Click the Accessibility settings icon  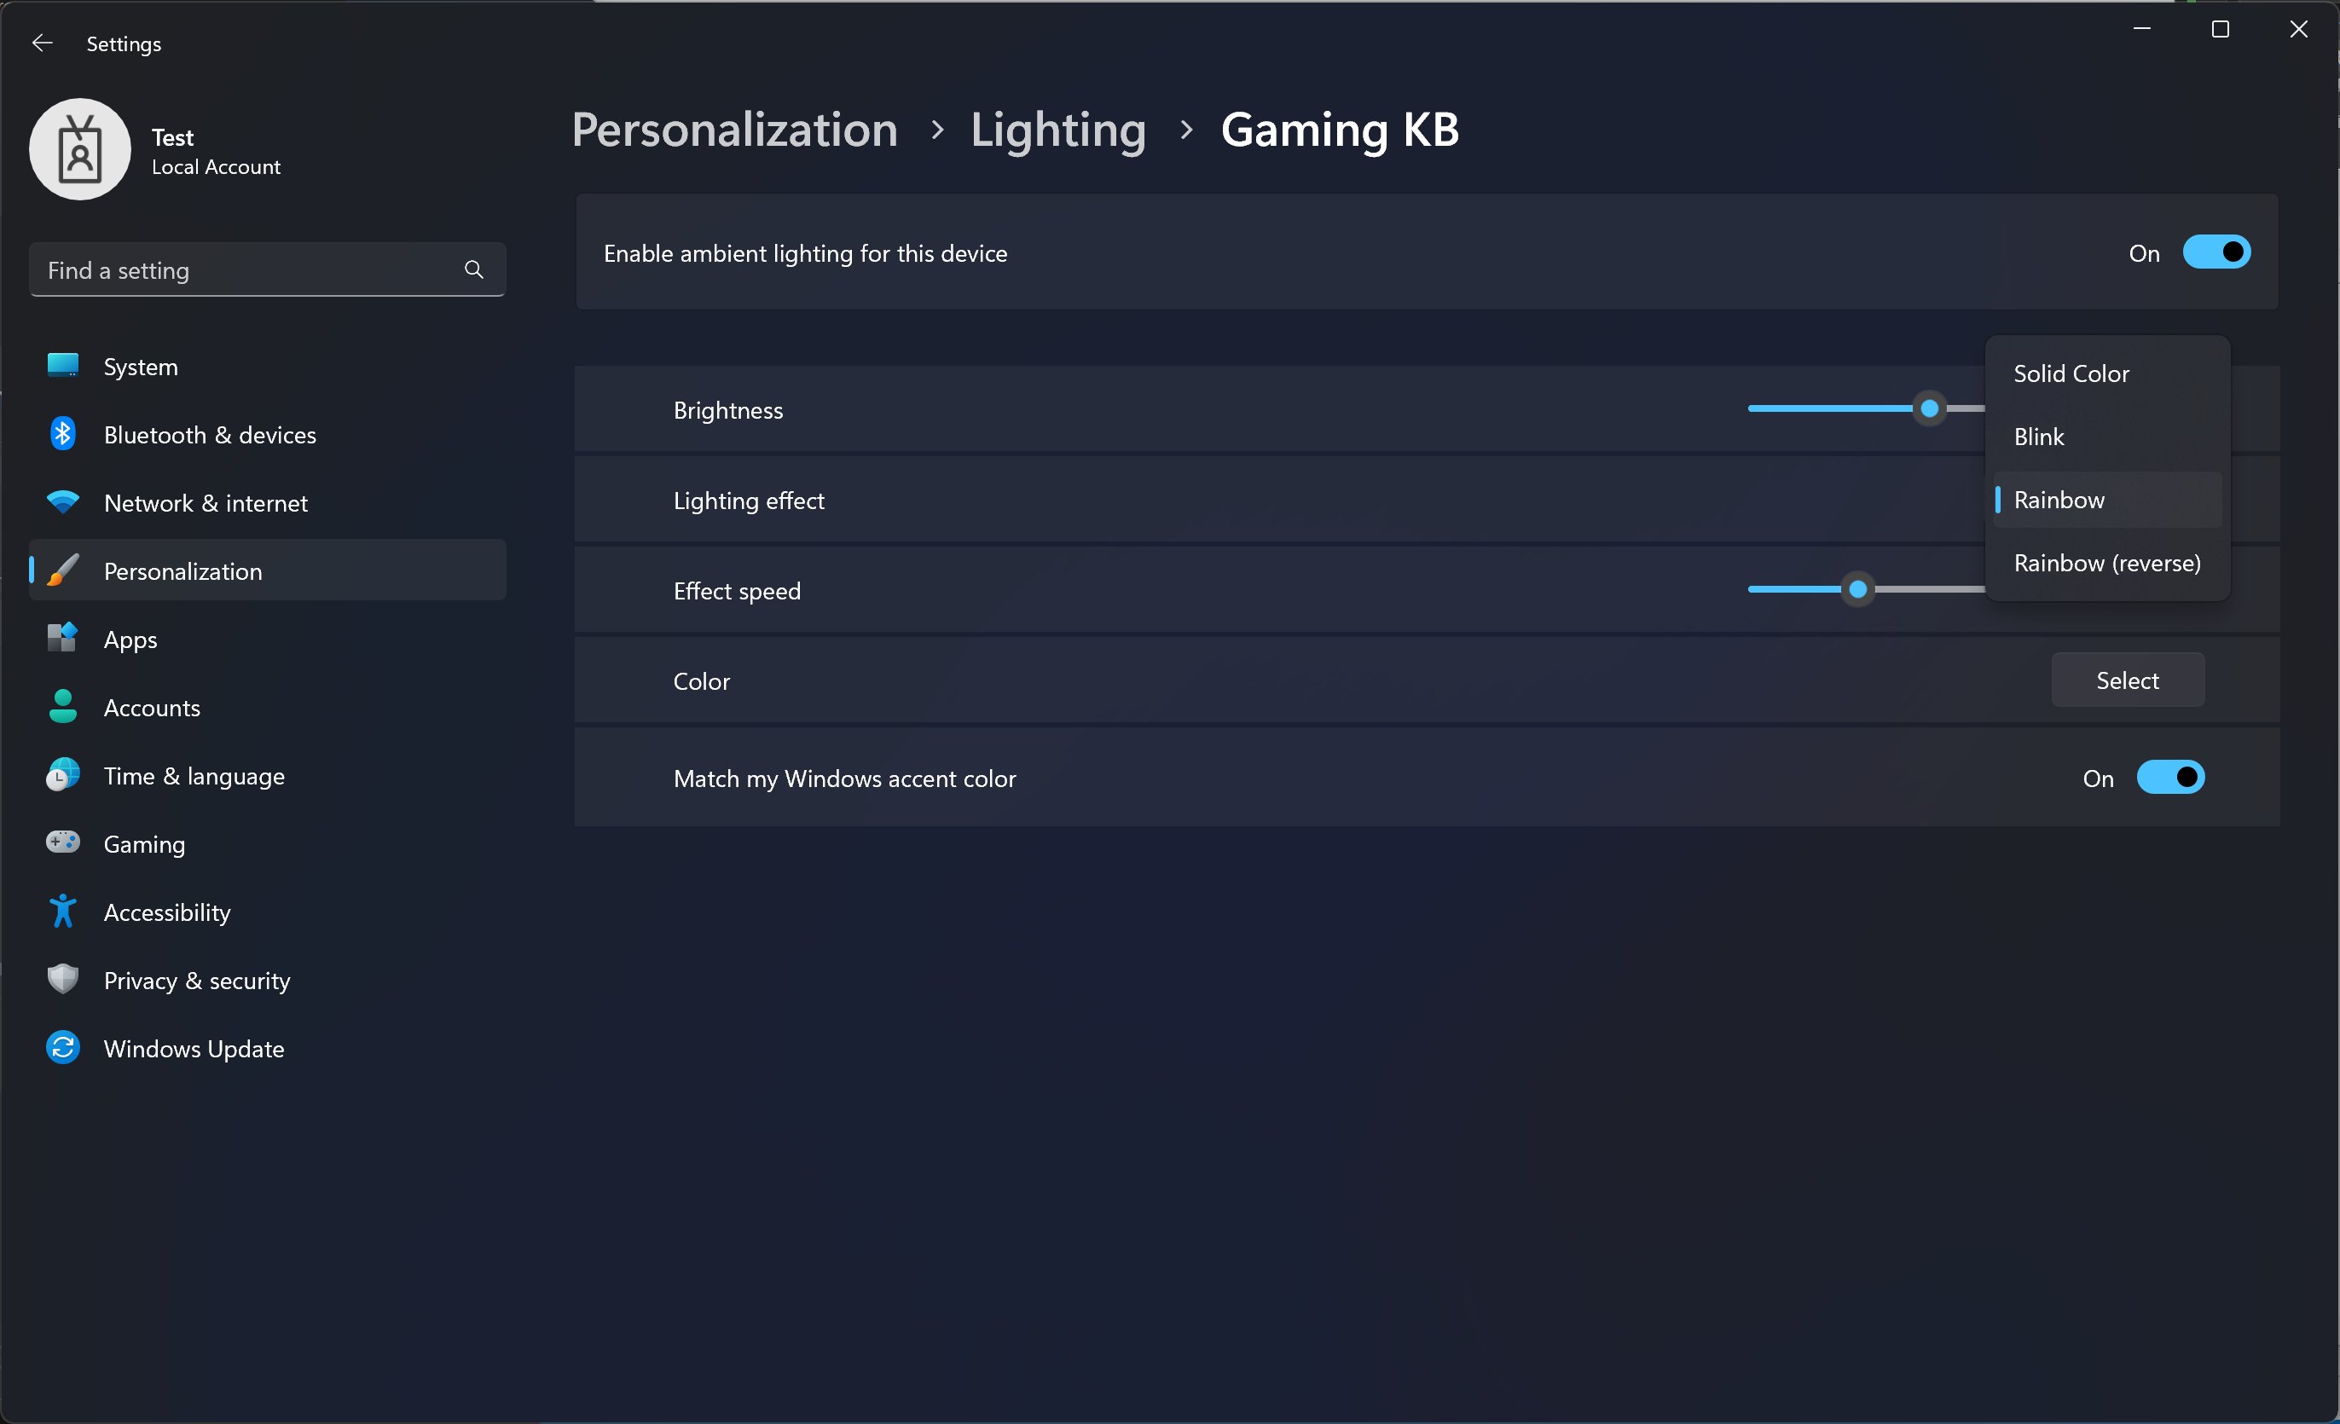pos(63,911)
